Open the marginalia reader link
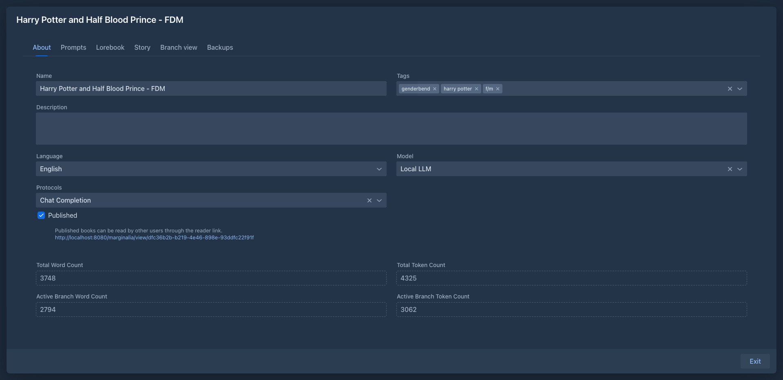This screenshot has height=380, width=783. tap(155, 238)
